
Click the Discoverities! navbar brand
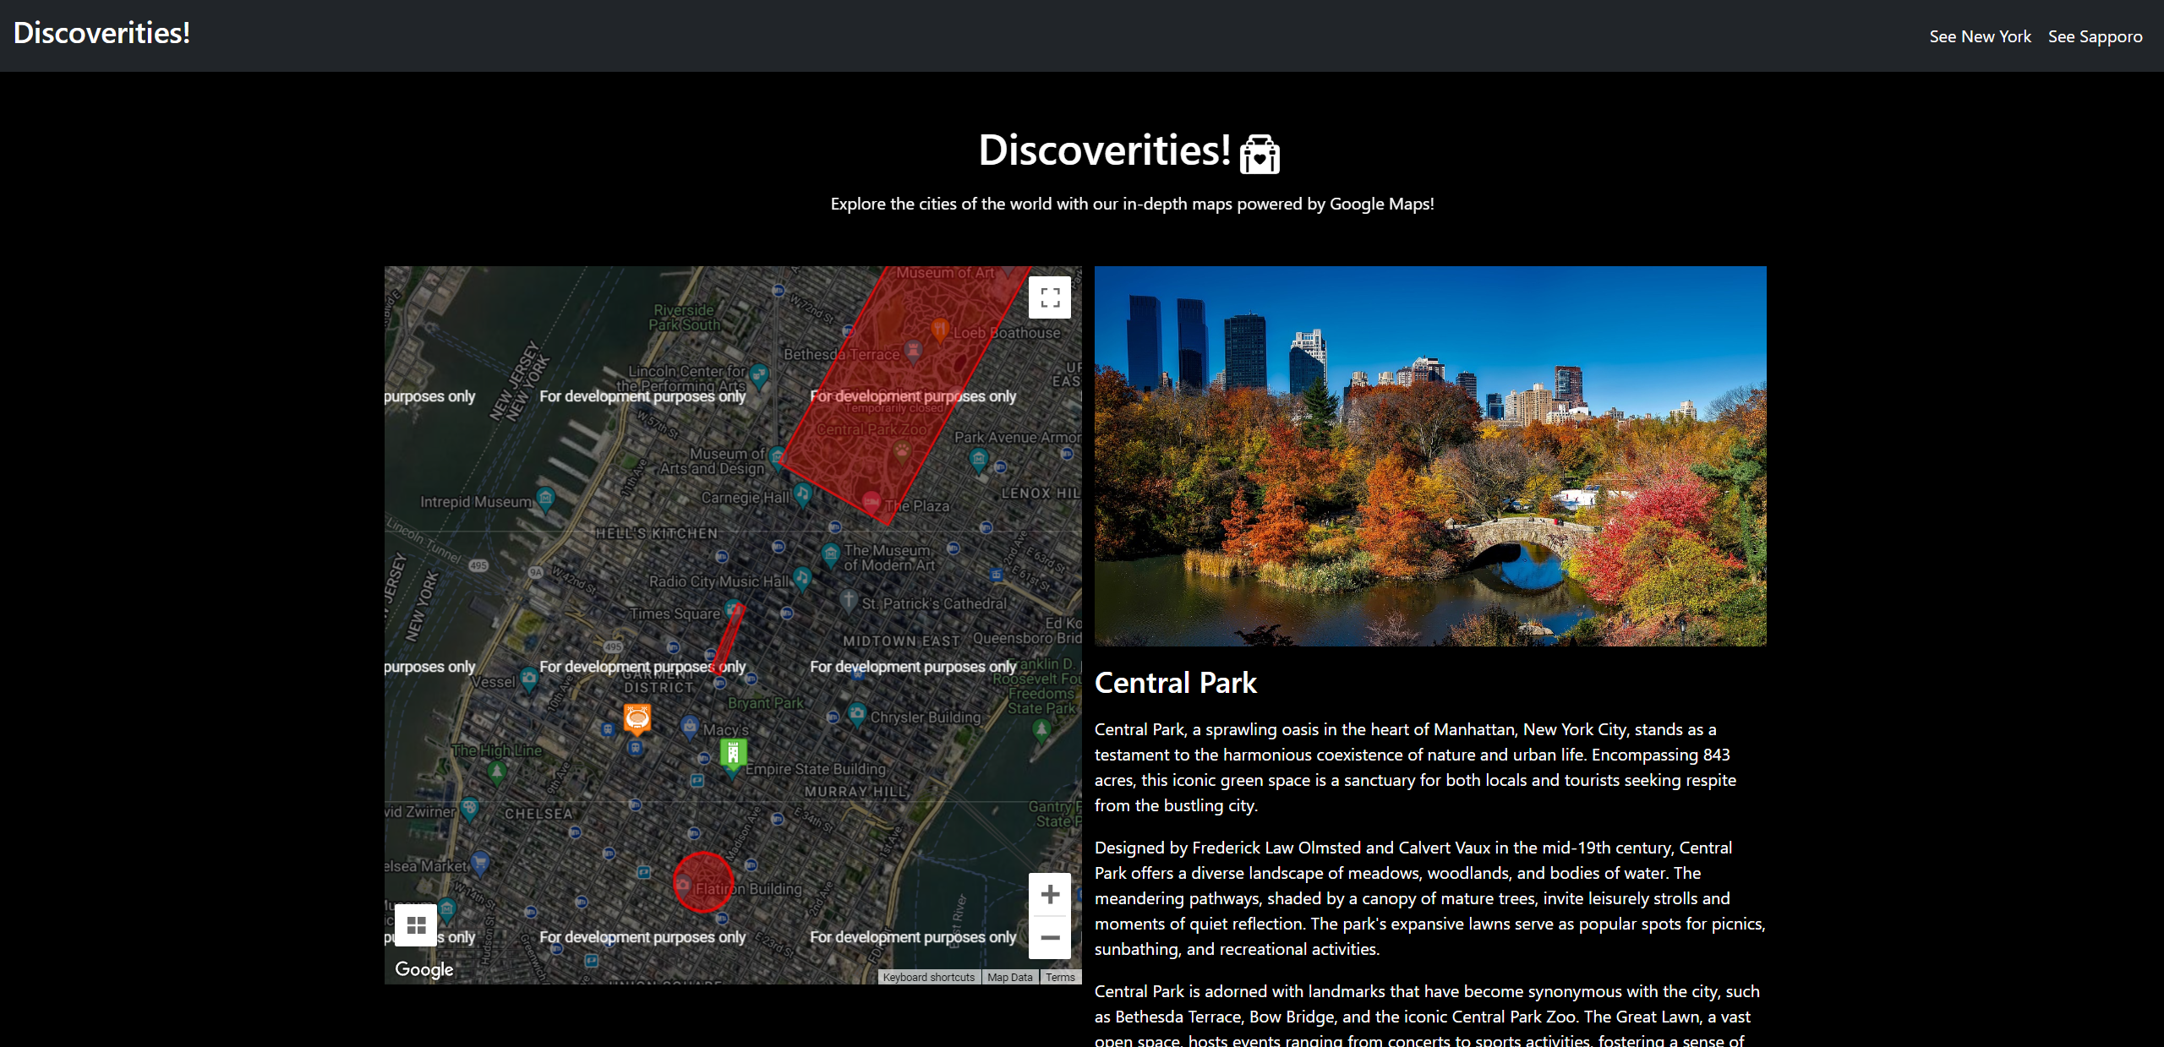pyautogui.click(x=102, y=33)
